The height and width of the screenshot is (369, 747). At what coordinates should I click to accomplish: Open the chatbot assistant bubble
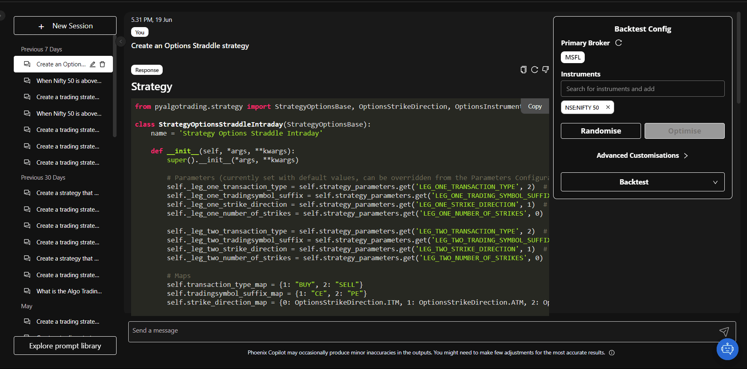pyautogui.click(x=727, y=349)
